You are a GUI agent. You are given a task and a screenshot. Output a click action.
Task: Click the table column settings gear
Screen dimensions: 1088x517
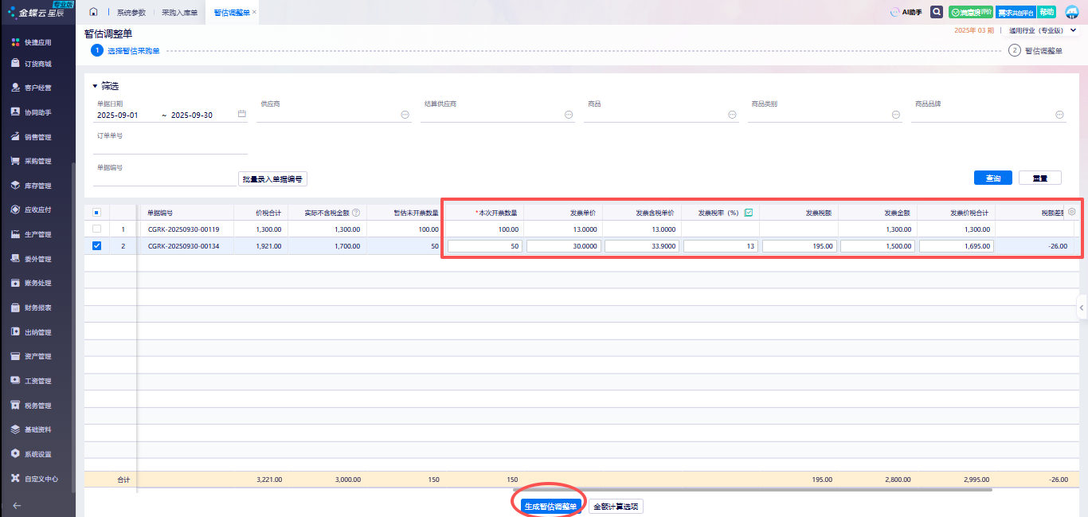[x=1072, y=212]
